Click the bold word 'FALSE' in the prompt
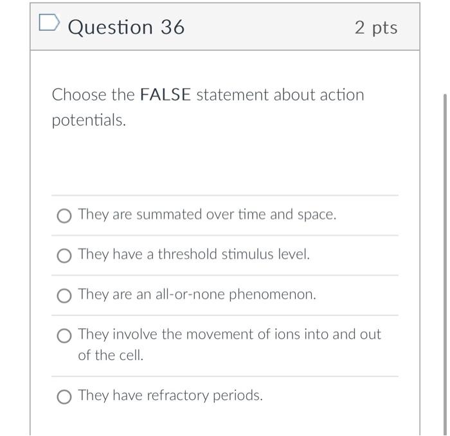This screenshot has height=436, width=450. click(x=165, y=95)
